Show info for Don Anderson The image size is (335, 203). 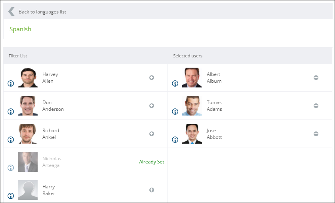(x=11, y=112)
